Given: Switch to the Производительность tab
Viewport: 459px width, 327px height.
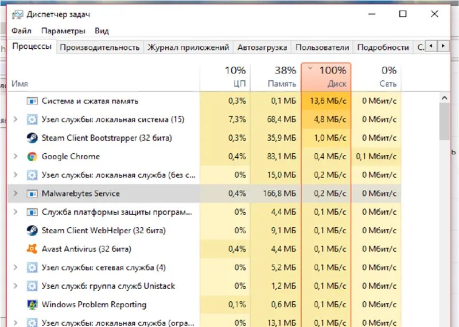Looking at the screenshot, I should 99,48.
